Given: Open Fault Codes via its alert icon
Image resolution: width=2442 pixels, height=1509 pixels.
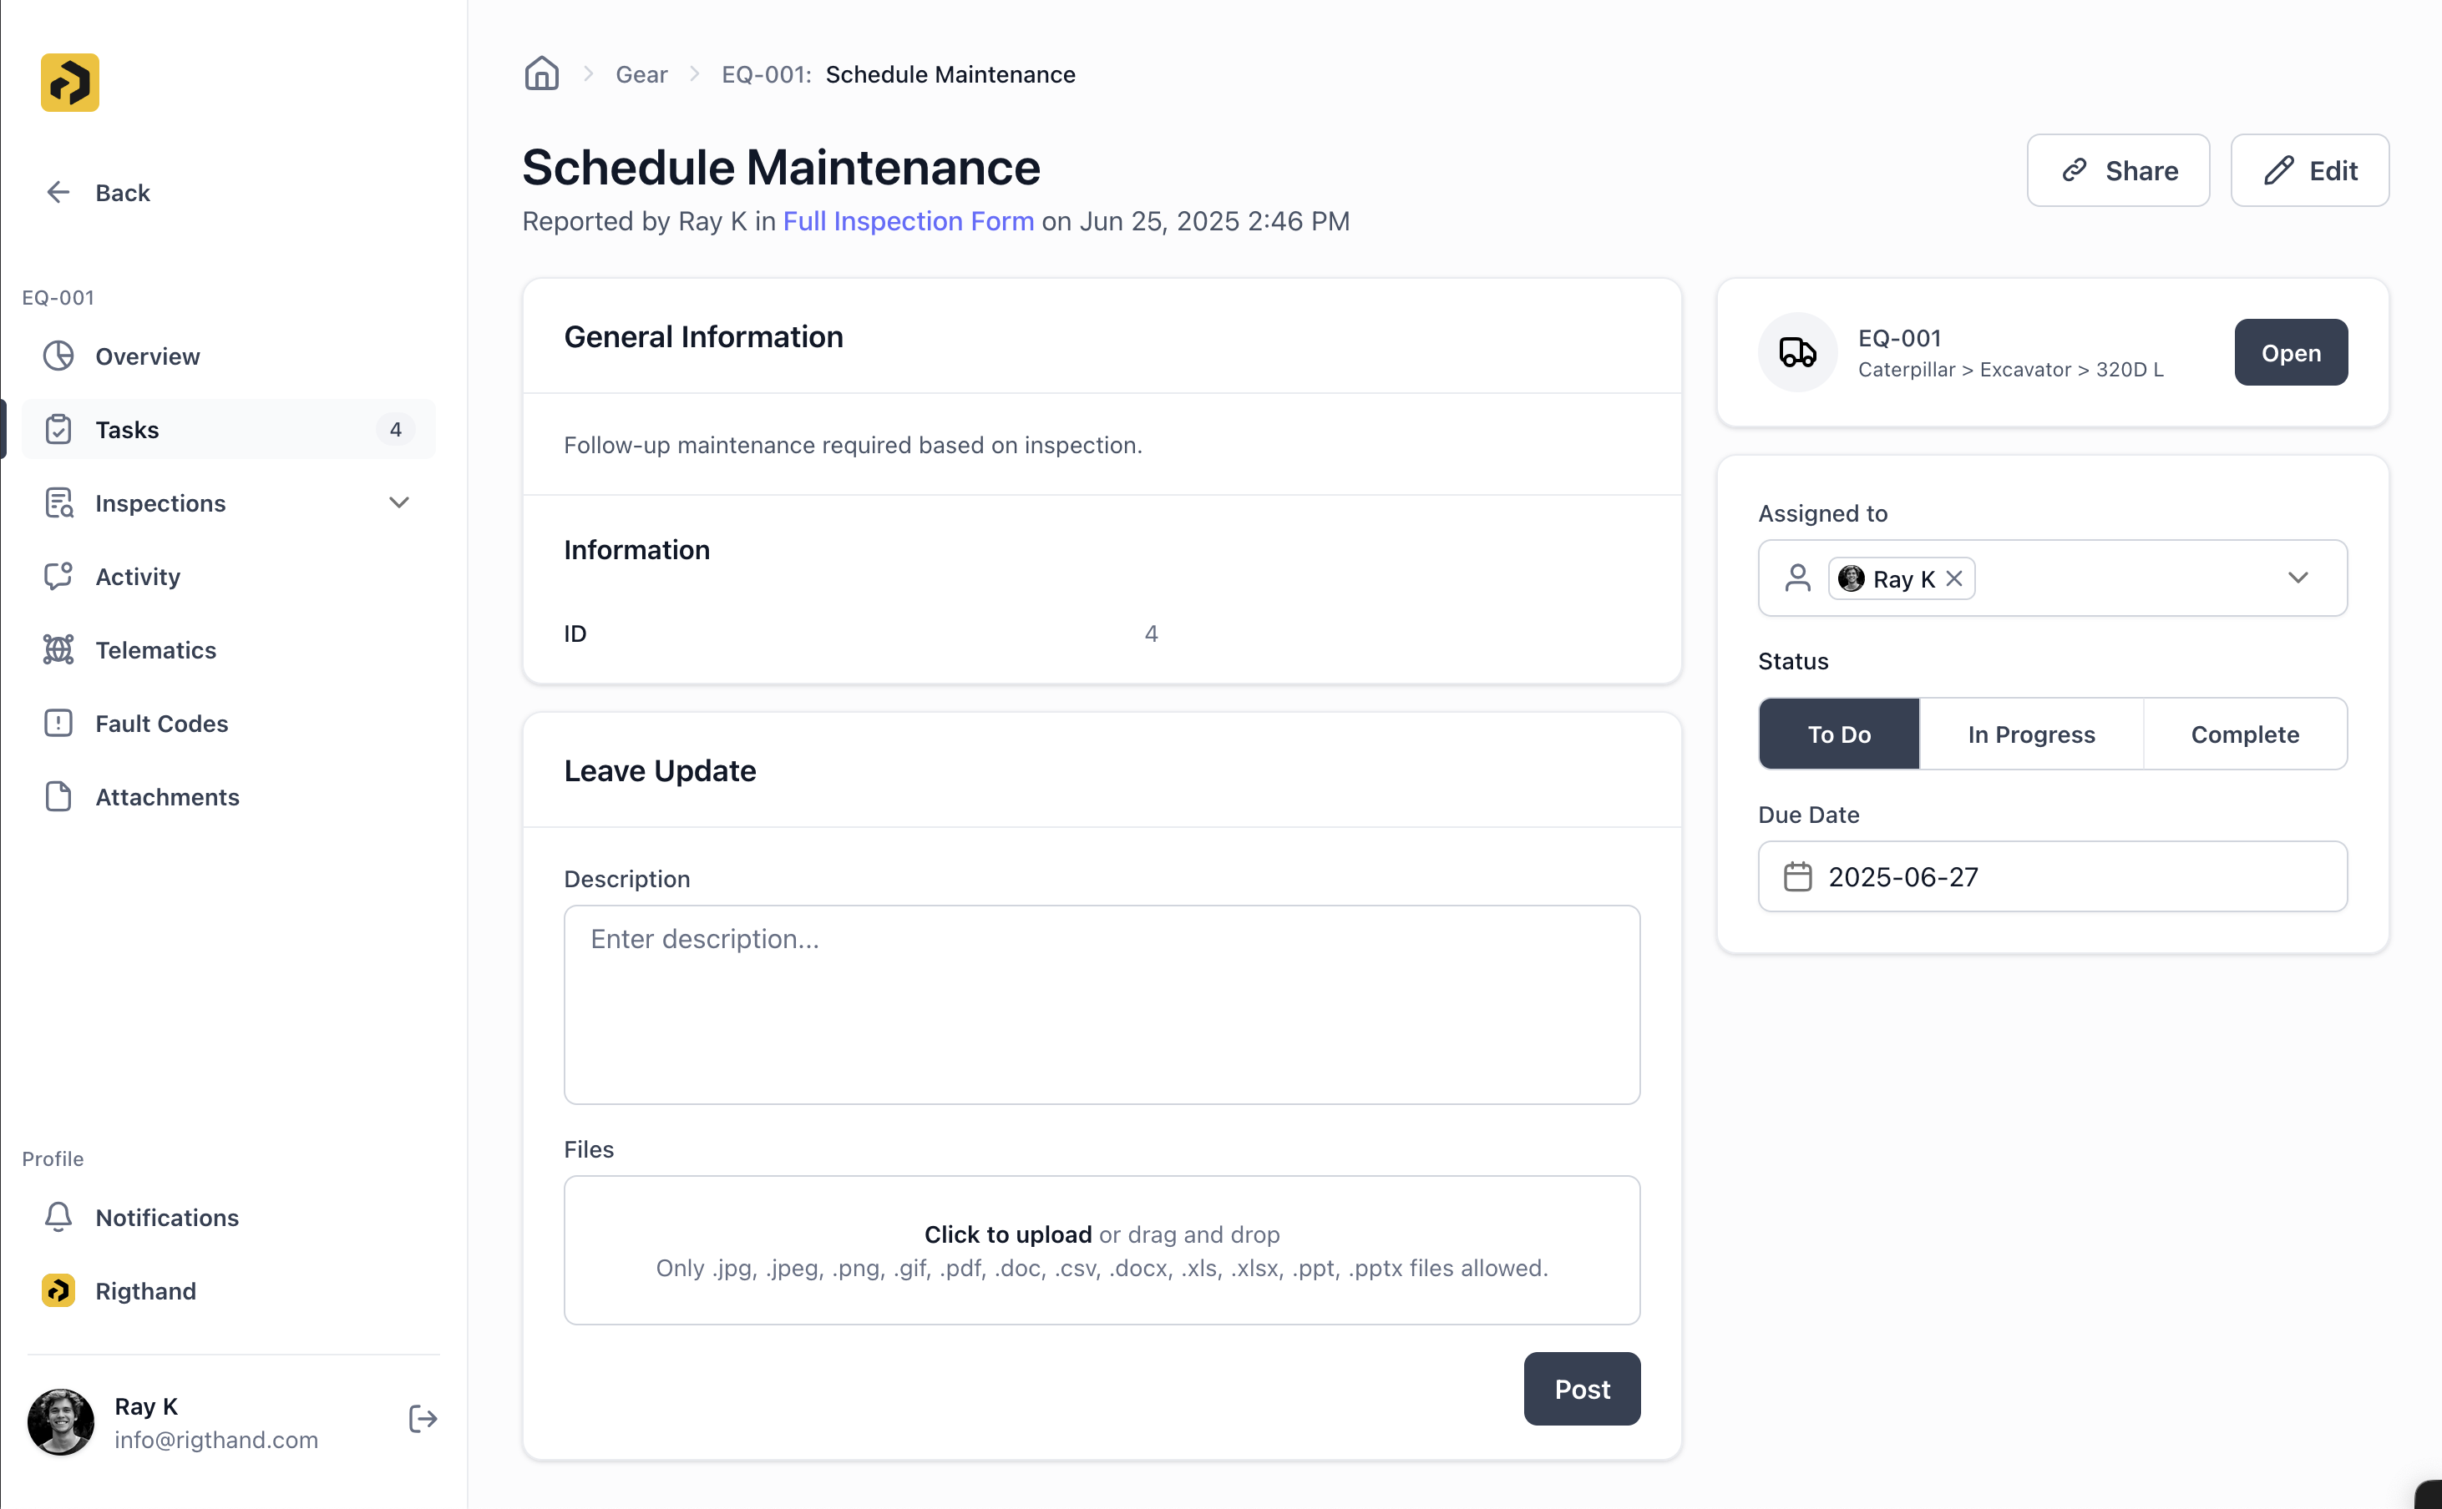Looking at the screenshot, I should (x=58, y=723).
